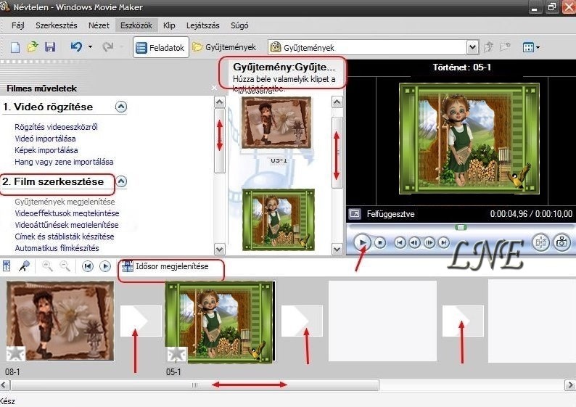
Task: Step to the next frame
Action: [429, 242]
